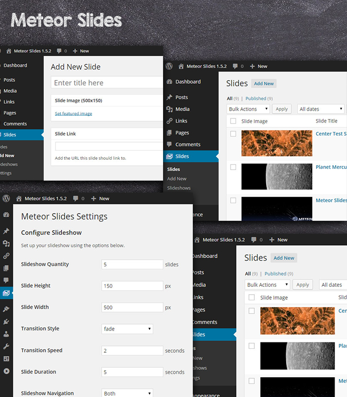Click the home icon in the Settings window toolbar
Screen dimensions: 347x397
pos(19,198)
